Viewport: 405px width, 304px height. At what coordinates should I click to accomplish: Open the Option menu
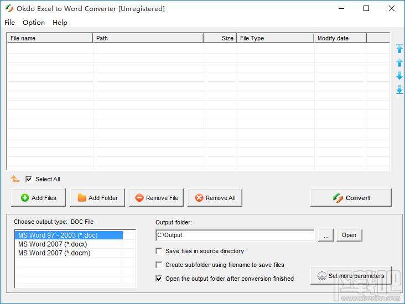(34, 23)
